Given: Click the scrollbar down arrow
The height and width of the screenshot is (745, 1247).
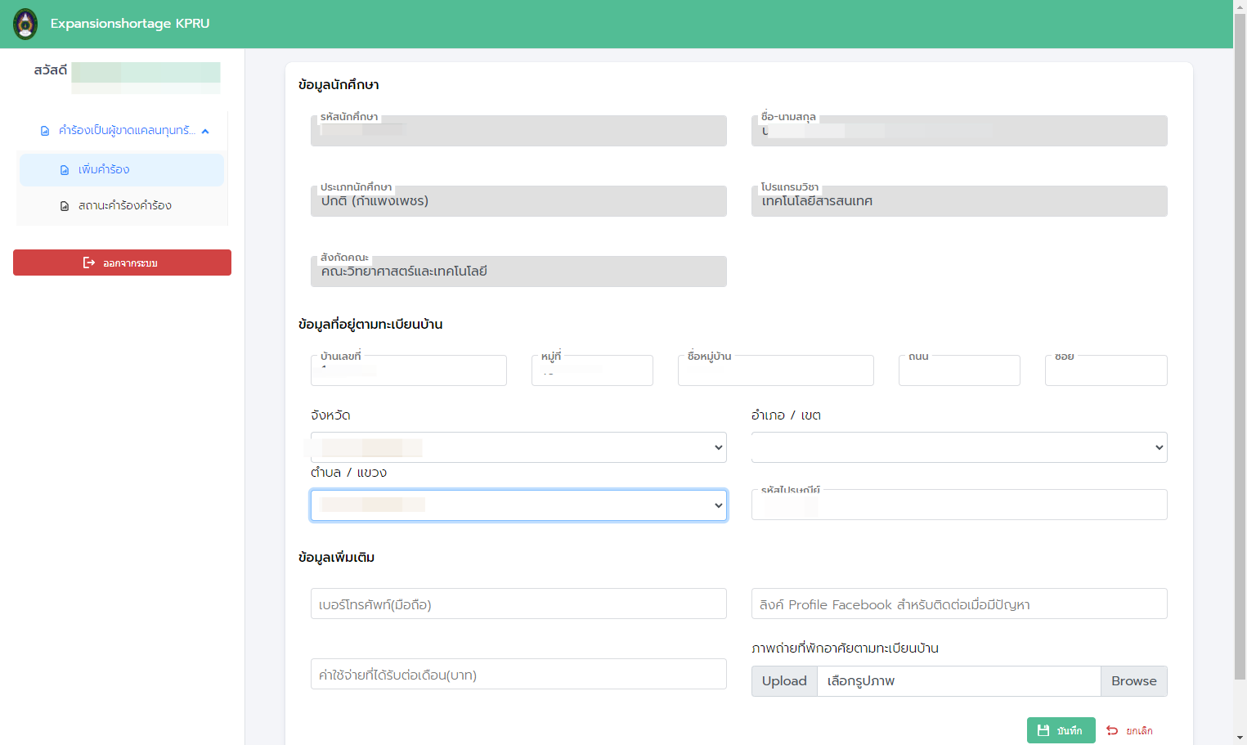Looking at the screenshot, I should pos(1240,738).
